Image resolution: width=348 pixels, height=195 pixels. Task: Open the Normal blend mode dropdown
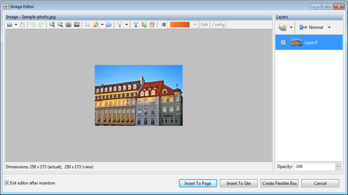coord(315,27)
